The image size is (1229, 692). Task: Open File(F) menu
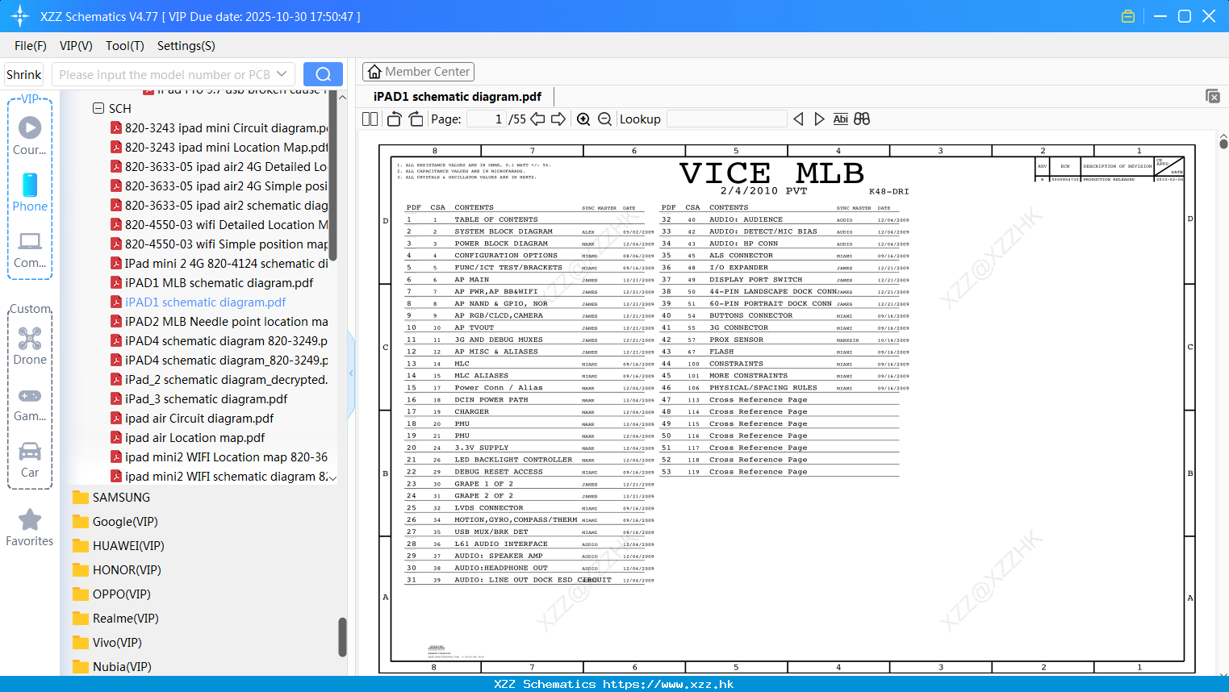click(31, 46)
